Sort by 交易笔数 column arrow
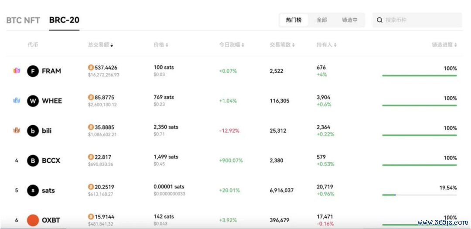 pyautogui.click(x=293, y=45)
